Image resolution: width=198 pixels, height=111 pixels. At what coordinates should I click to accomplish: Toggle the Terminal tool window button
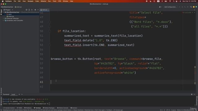coord(37,108)
